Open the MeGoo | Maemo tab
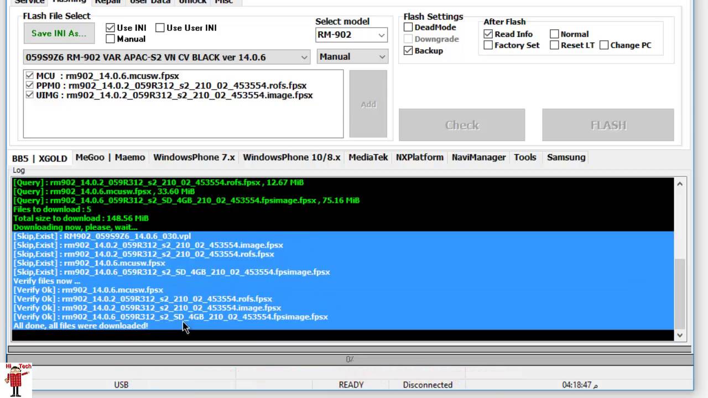708x398 pixels. coord(110,158)
